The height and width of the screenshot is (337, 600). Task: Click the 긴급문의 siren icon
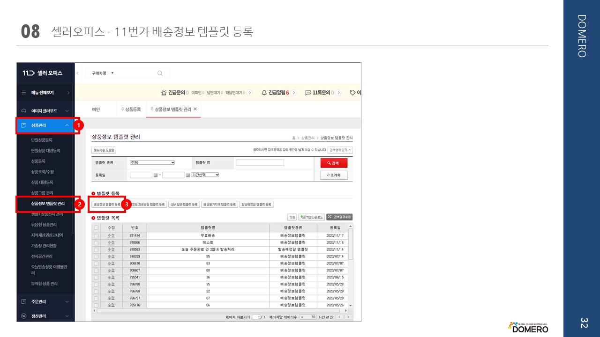[x=164, y=93]
